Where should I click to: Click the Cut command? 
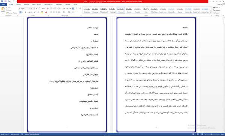[x=9, y=7]
